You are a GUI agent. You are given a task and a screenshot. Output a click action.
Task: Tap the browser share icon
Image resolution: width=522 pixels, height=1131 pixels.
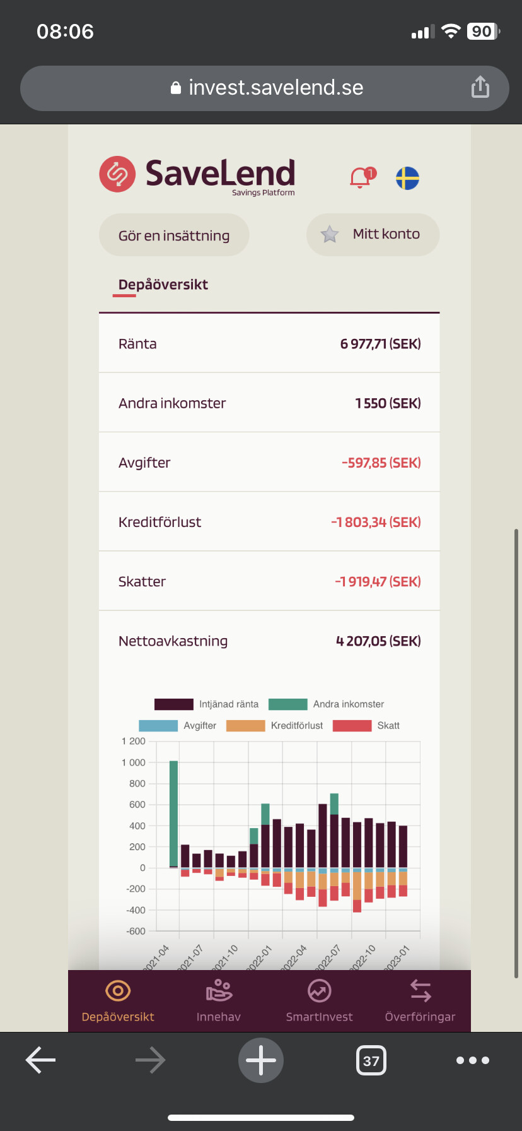(x=480, y=87)
